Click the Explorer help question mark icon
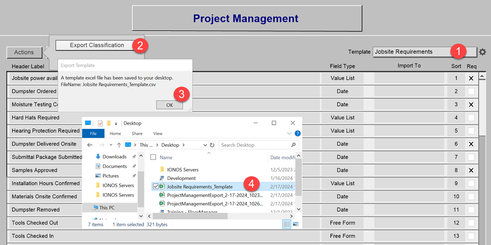The image size is (491, 245). [x=298, y=134]
